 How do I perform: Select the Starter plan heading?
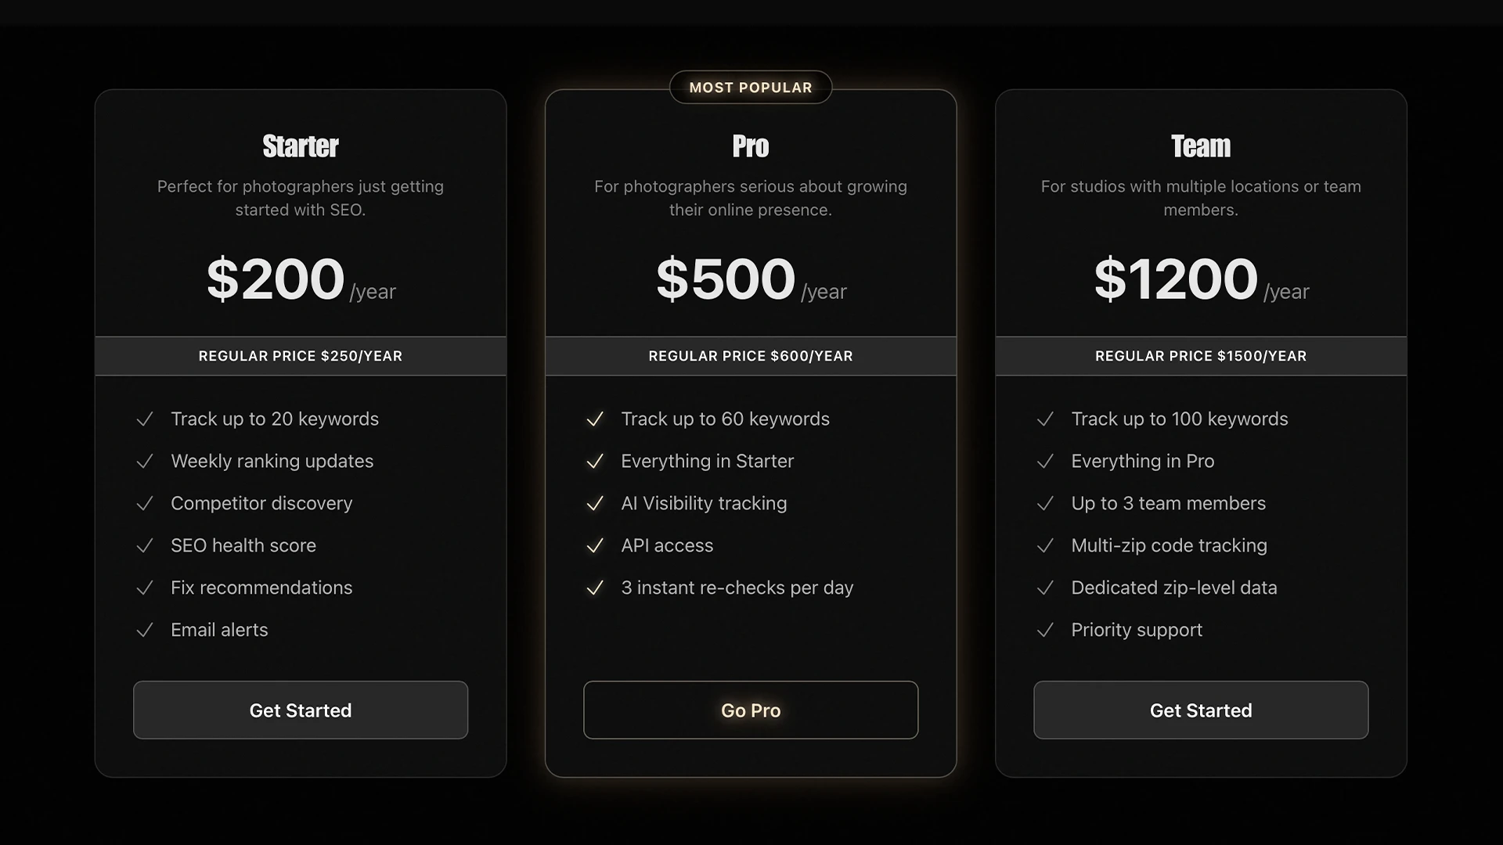[x=301, y=146]
